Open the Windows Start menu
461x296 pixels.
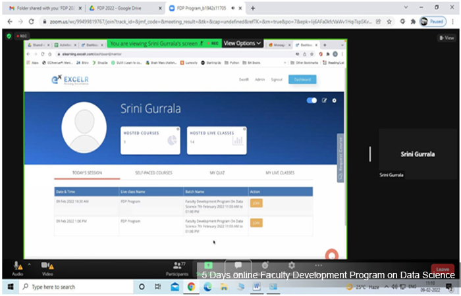11,287
